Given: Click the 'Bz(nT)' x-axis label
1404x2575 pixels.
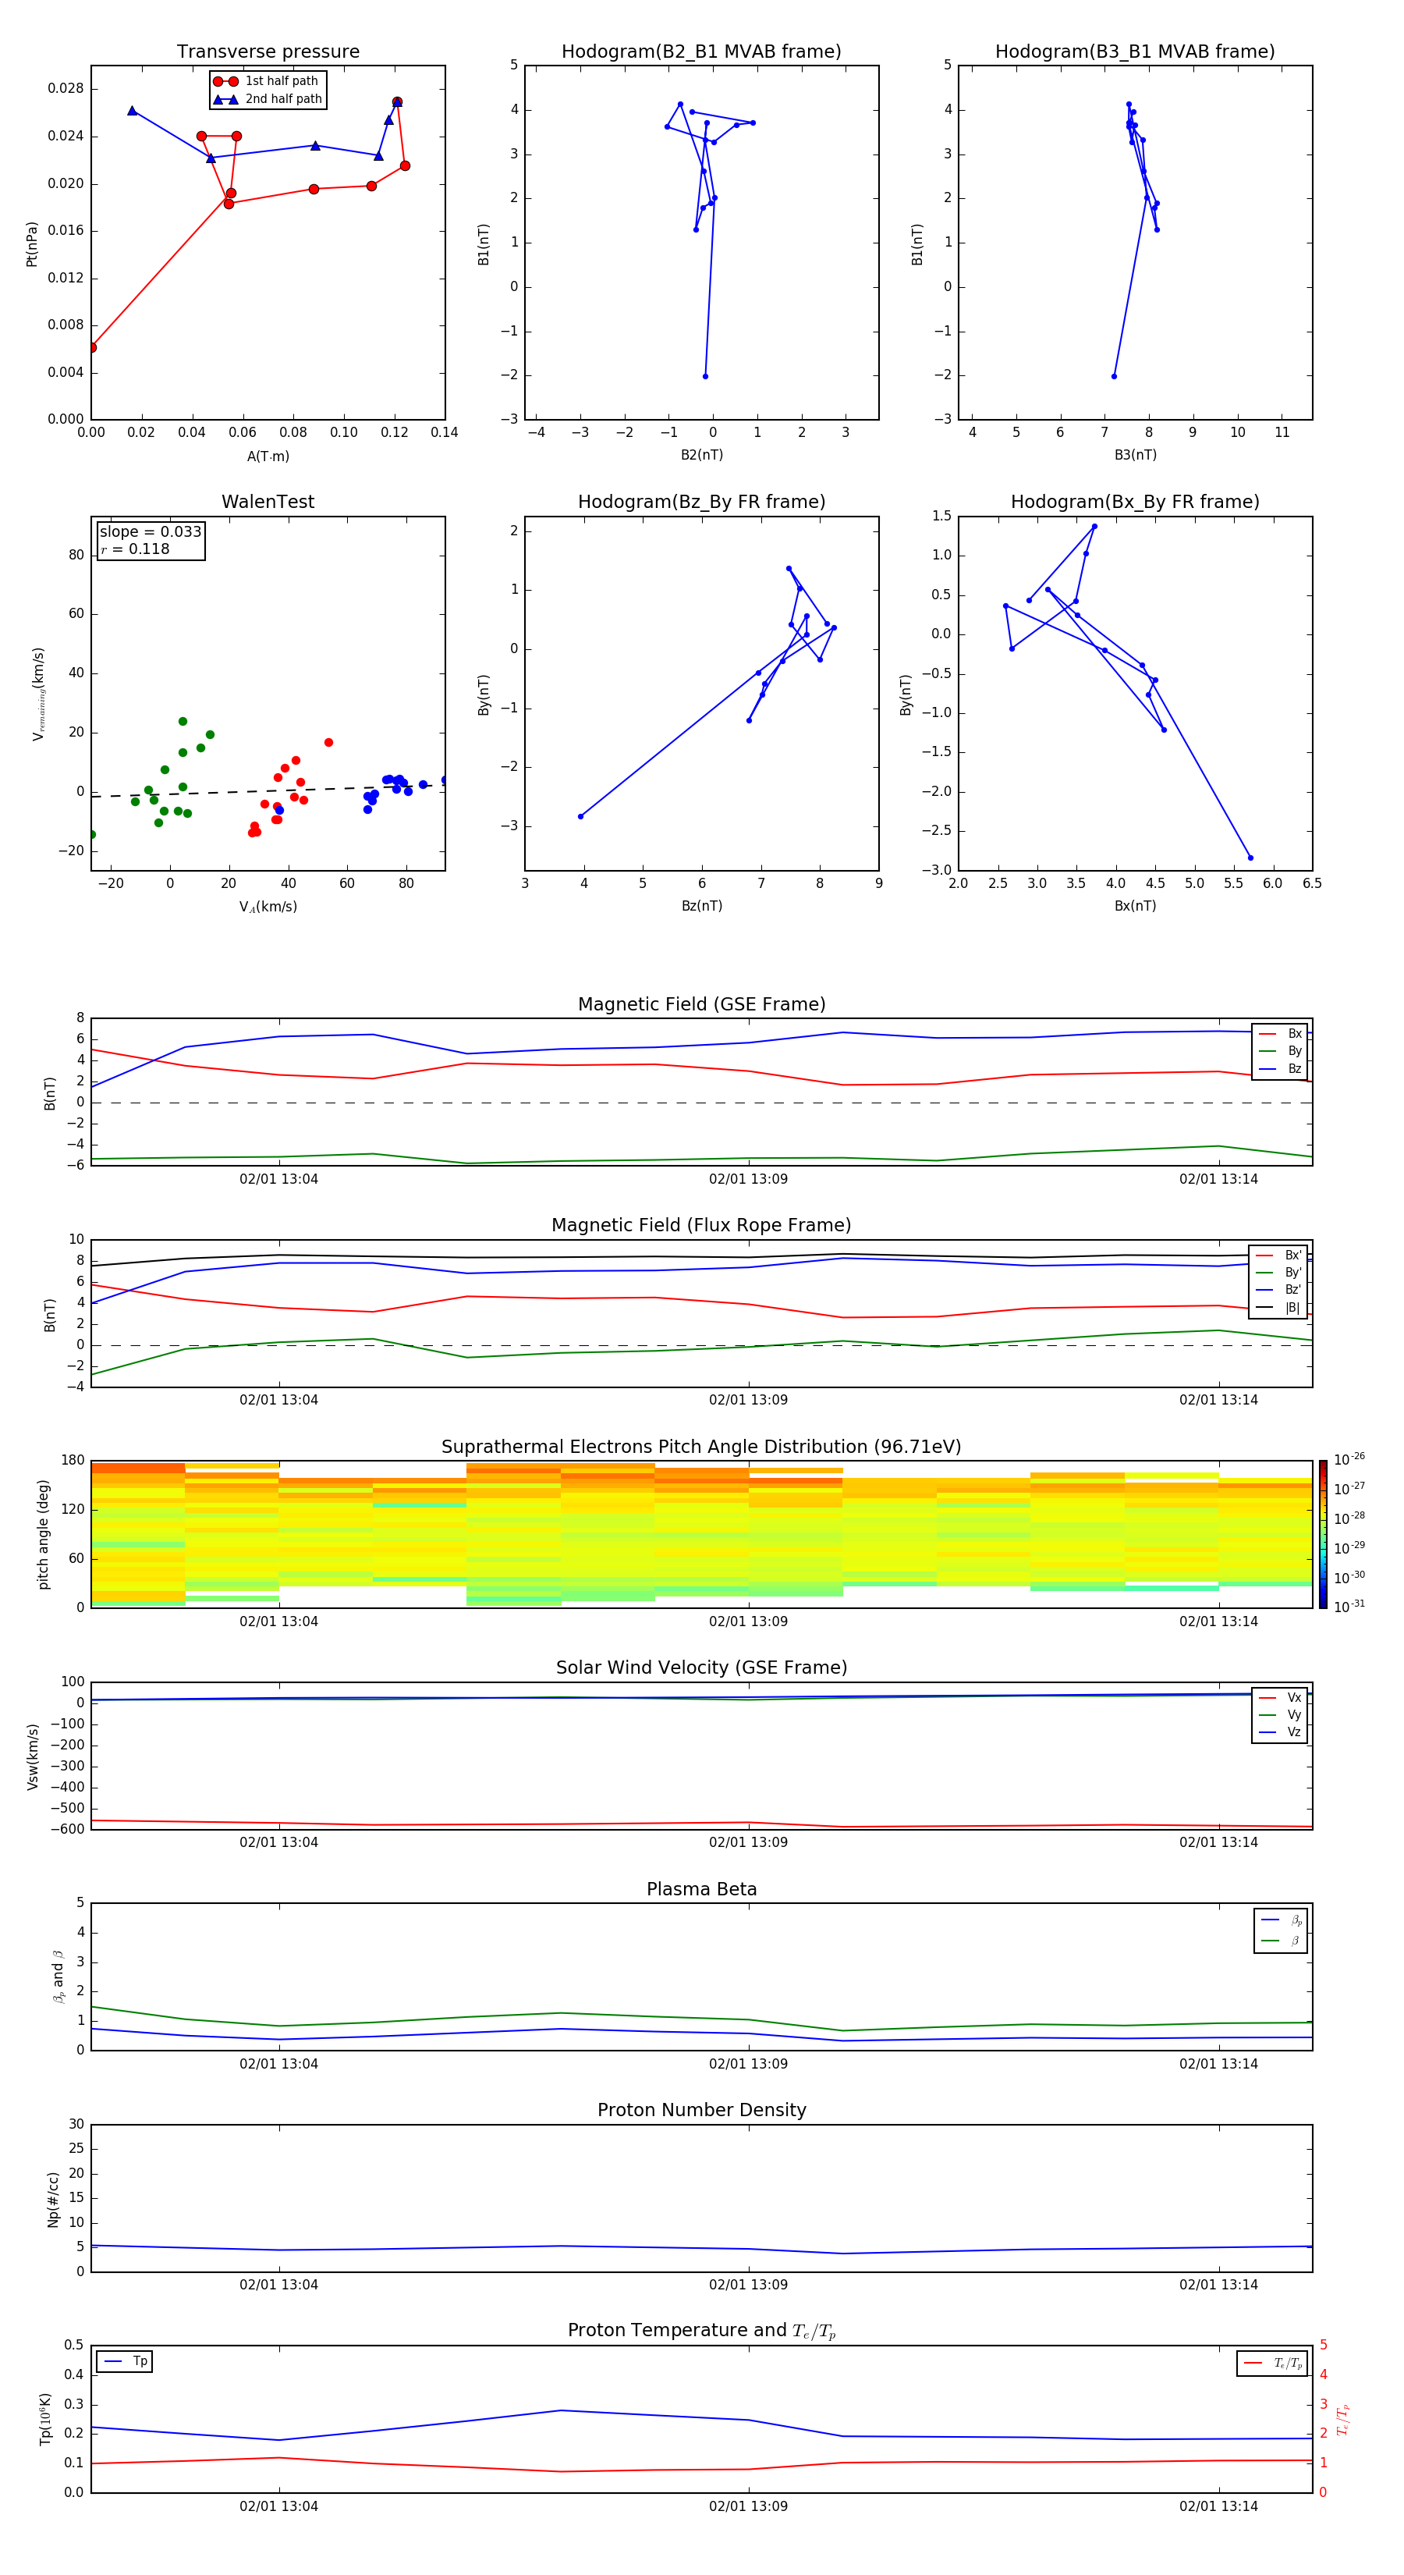Looking at the screenshot, I should pyautogui.click(x=701, y=906).
